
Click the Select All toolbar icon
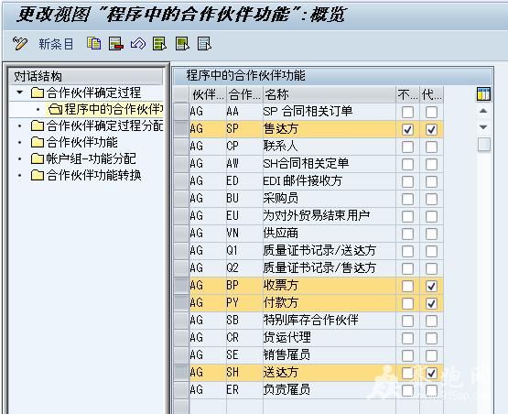pyautogui.click(x=159, y=43)
